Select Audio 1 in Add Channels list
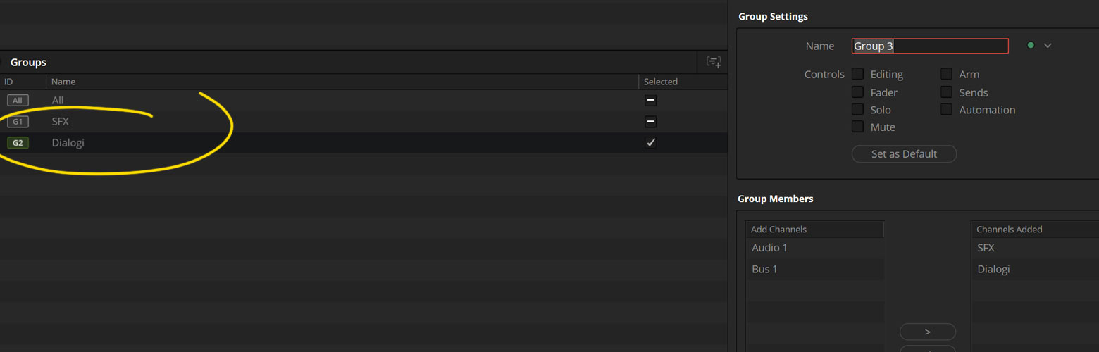 point(814,248)
